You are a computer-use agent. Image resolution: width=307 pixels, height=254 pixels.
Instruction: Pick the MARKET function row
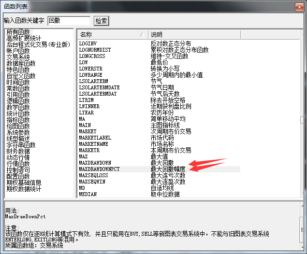[159, 131]
